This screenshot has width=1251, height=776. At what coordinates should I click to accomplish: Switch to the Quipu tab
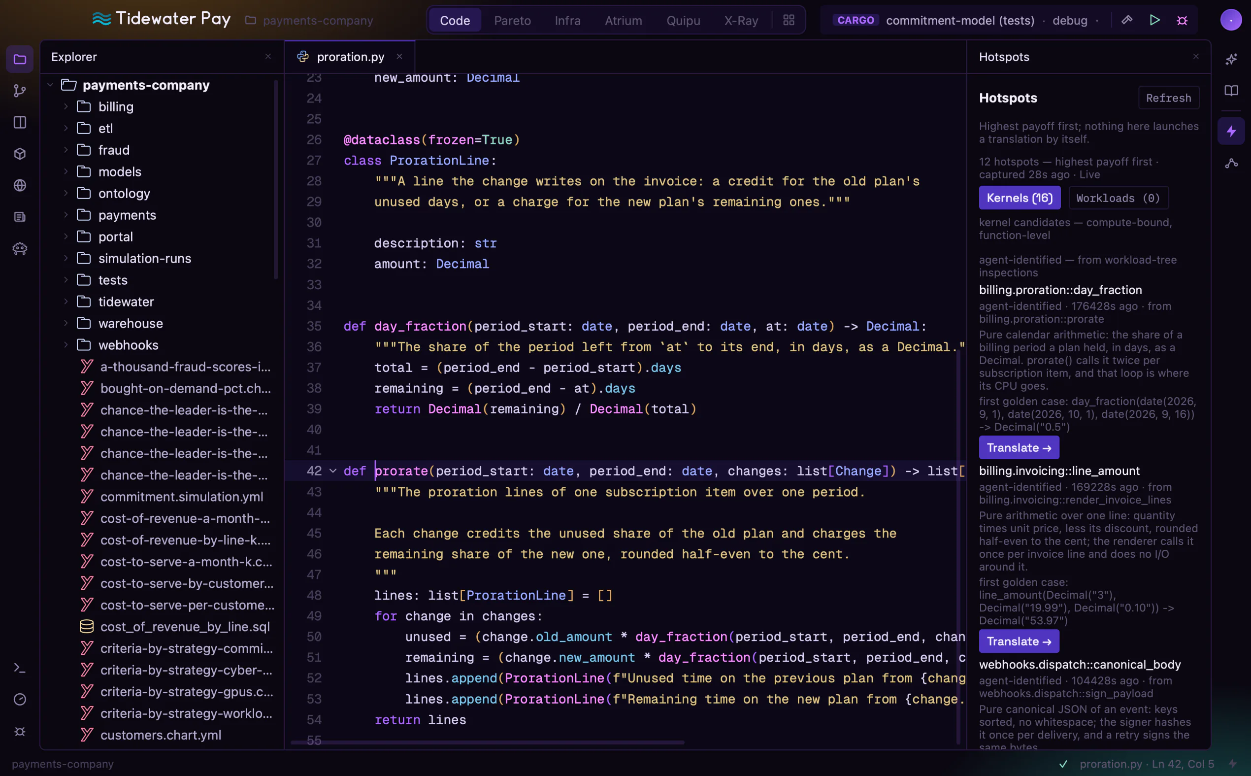pos(683,20)
